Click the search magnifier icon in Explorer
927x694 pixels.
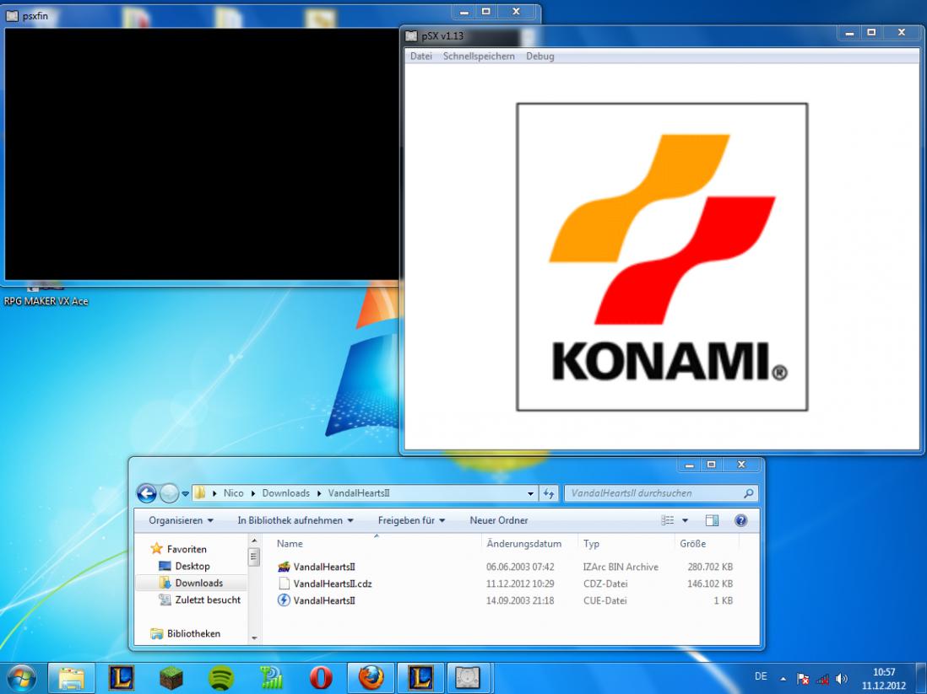749,493
